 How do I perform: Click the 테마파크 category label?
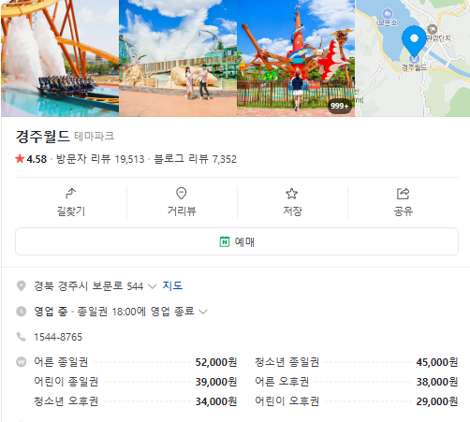tap(95, 137)
